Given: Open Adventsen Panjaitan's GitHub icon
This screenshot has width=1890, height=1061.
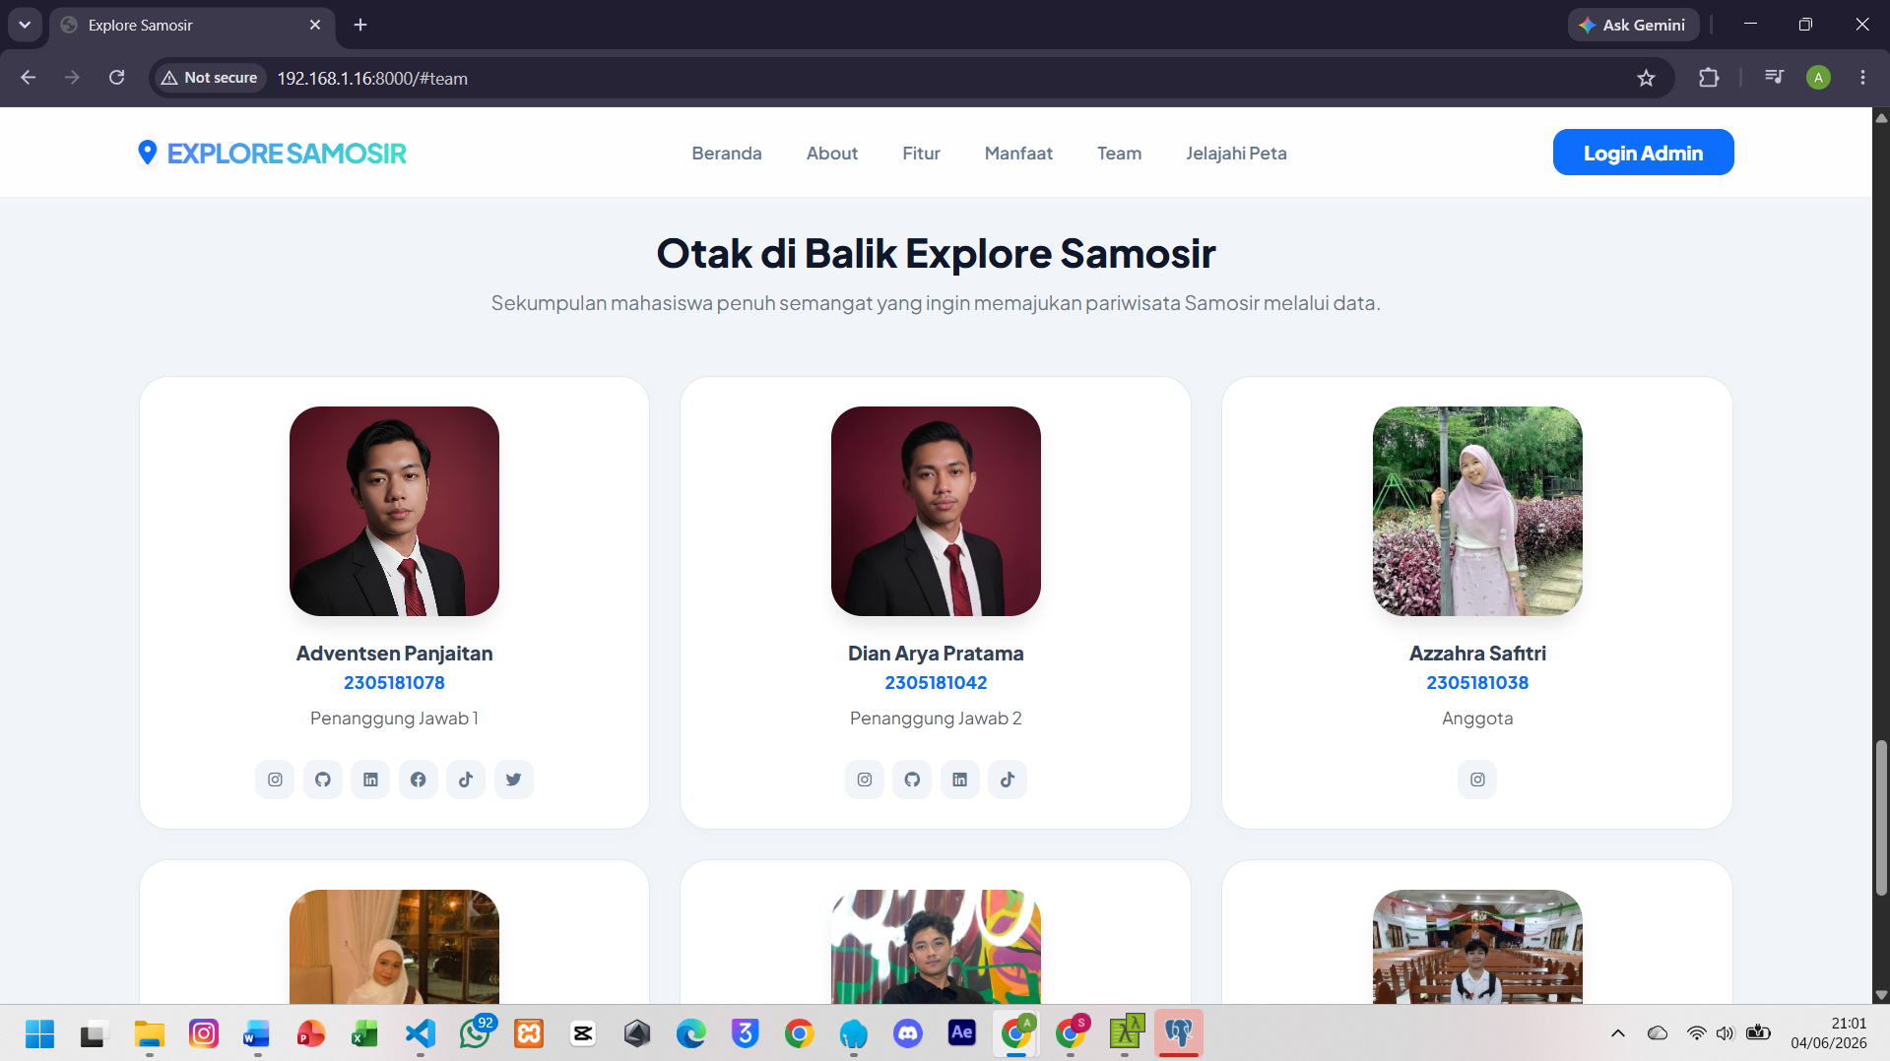Looking at the screenshot, I should pos(323,780).
